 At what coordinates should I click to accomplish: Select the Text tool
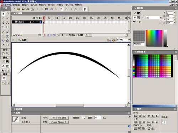[x=7, y=23]
